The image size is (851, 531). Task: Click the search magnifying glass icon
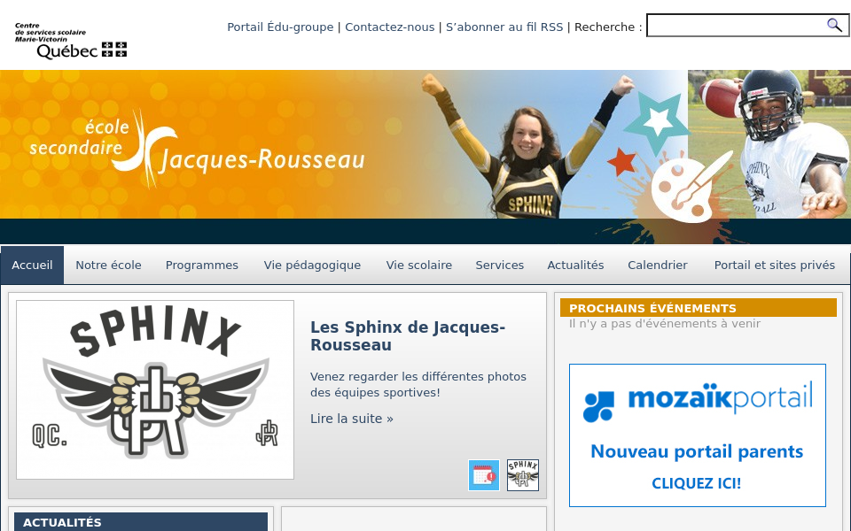click(834, 25)
